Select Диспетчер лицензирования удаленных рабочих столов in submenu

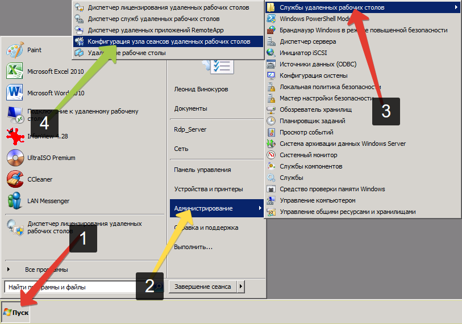tap(168, 7)
